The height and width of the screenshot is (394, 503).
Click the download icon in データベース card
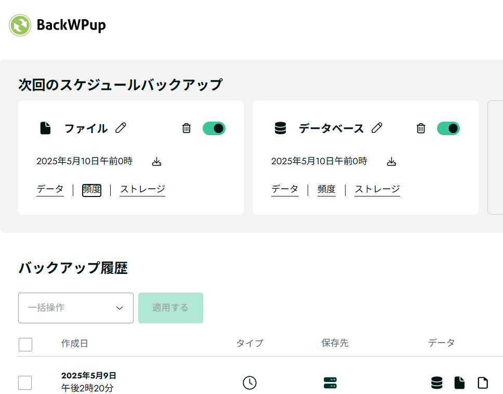tap(392, 162)
